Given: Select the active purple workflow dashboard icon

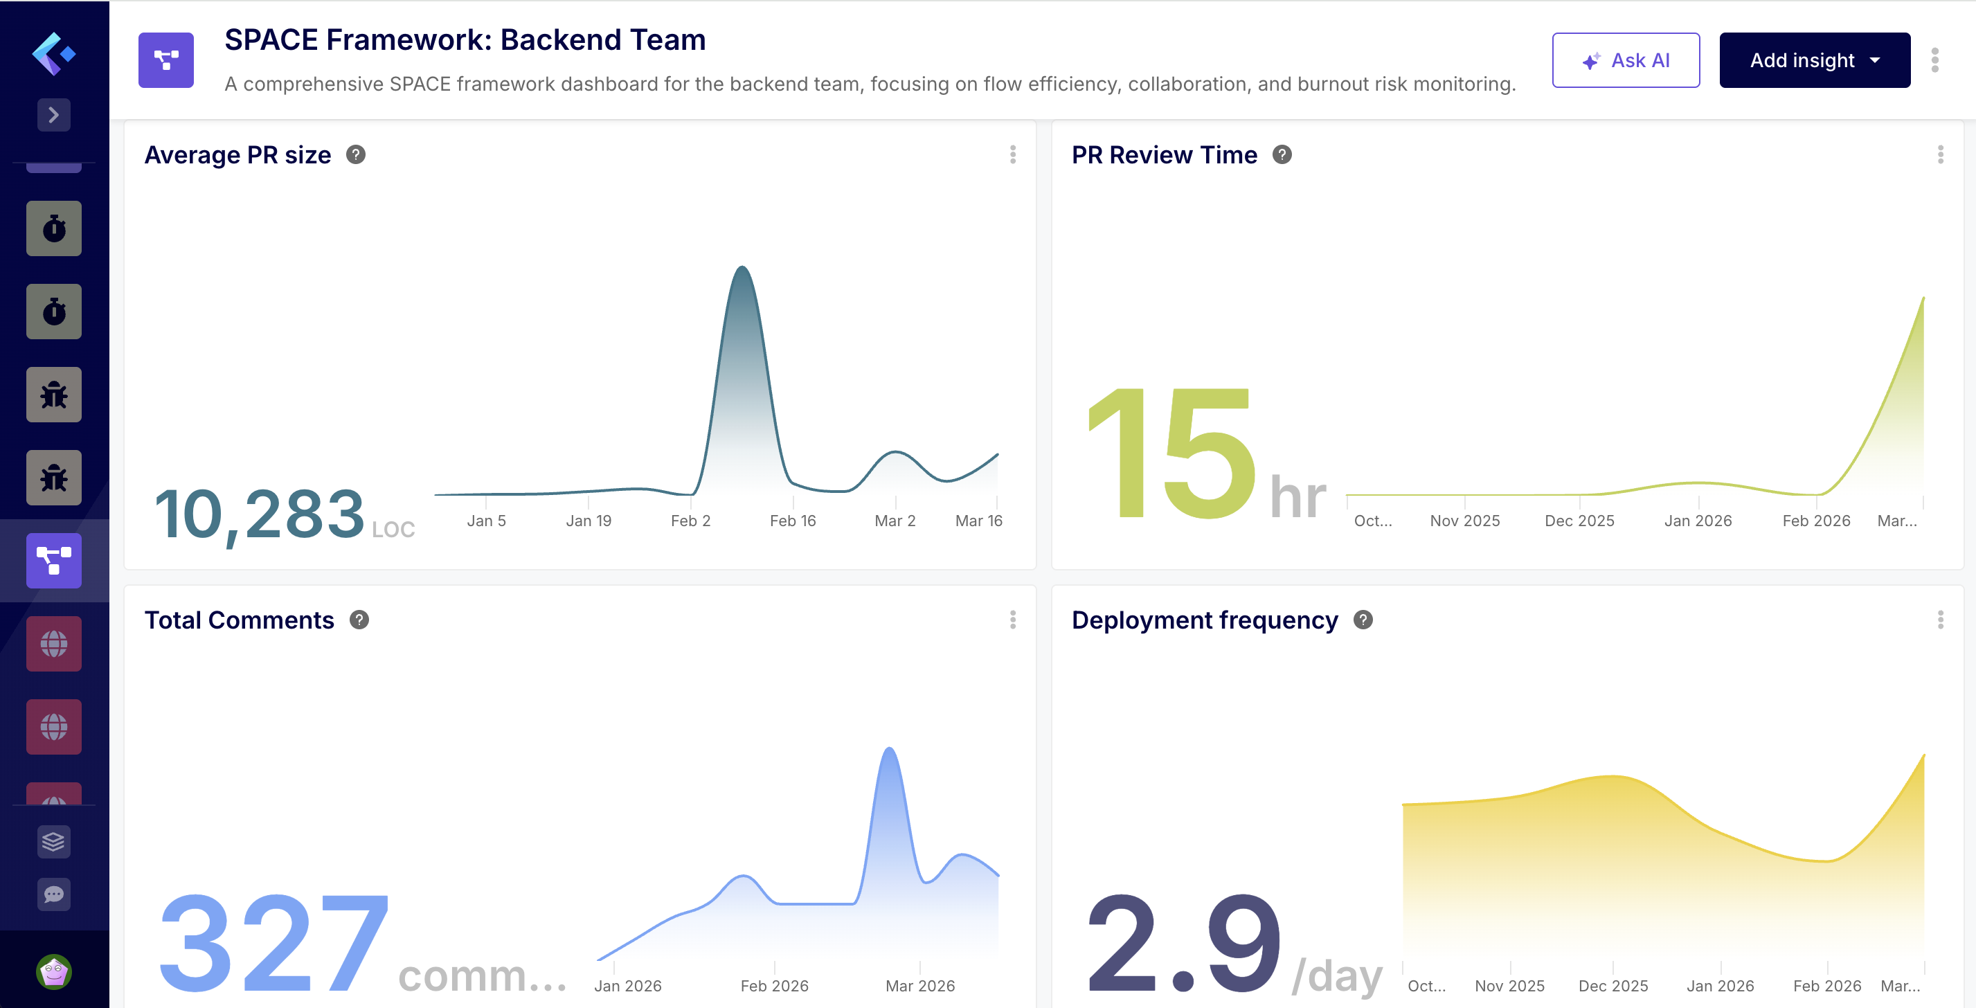Looking at the screenshot, I should point(54,561).
